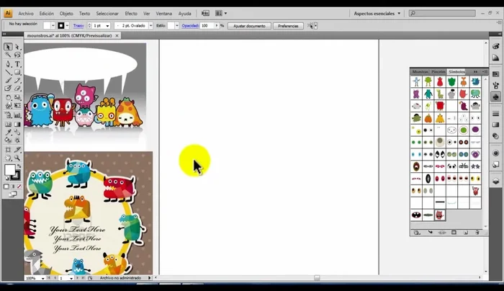Select the Type tool
This screenshot has width=504, height=291.
click(x=18, y=63)
